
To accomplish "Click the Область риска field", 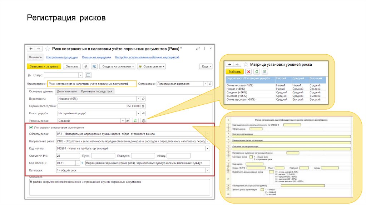I will pos(131,134).
